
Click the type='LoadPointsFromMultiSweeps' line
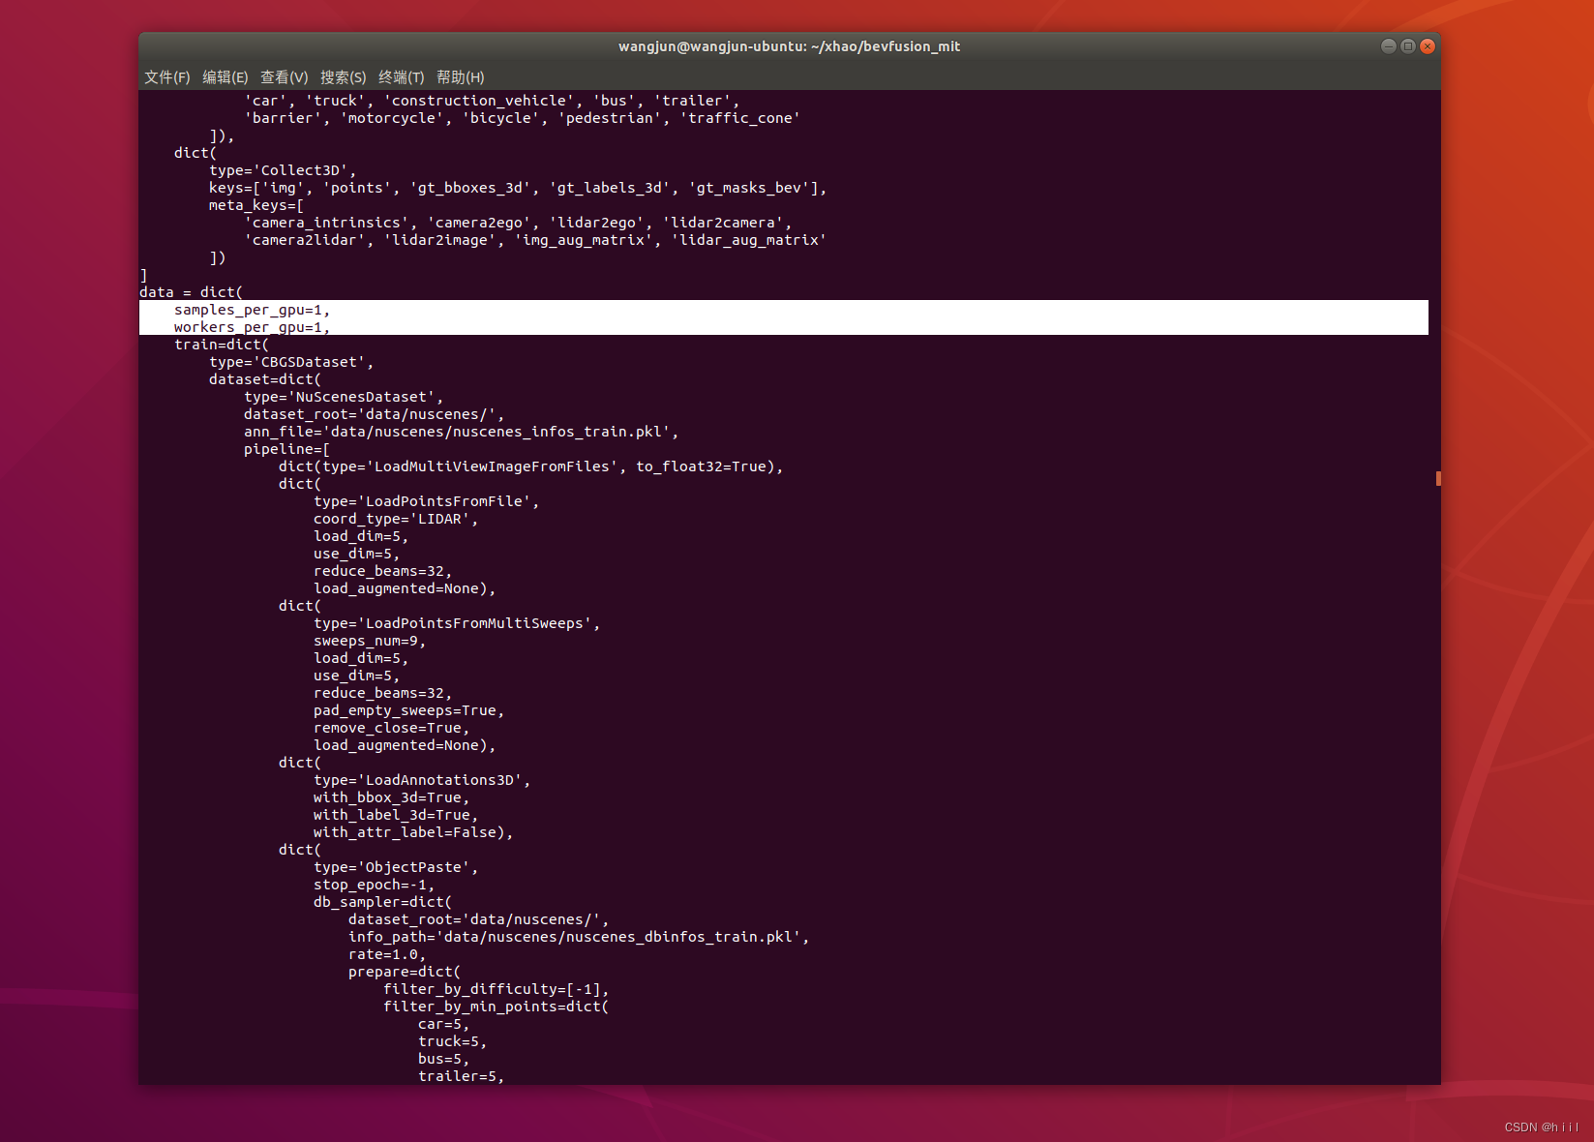pyautogui.click(x=457, y=623)
